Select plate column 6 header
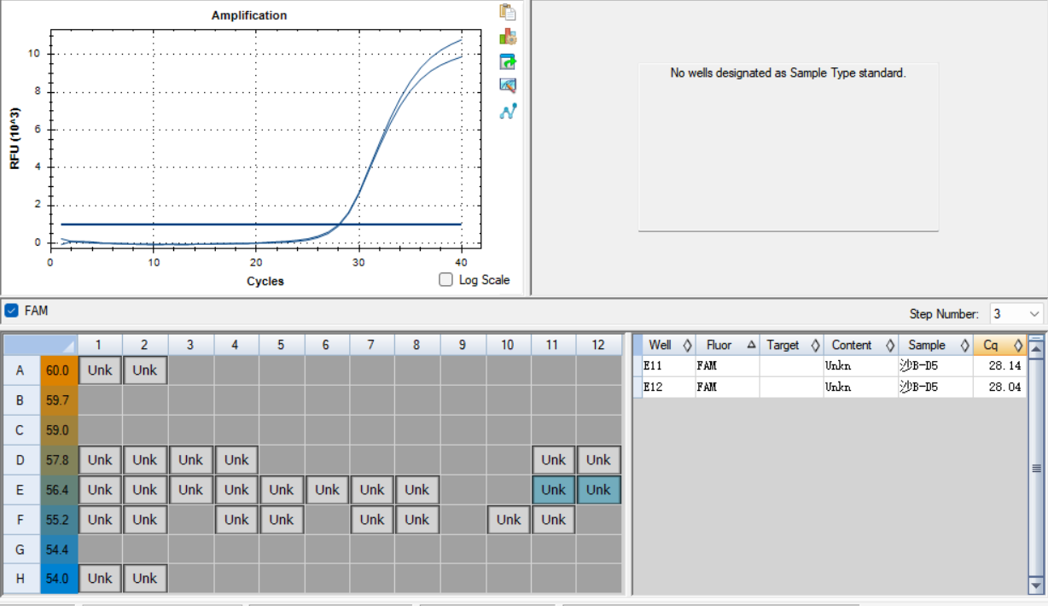 (327, 345)
